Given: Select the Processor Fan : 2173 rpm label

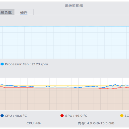Looking at the screenshot, I should [26, 64].
